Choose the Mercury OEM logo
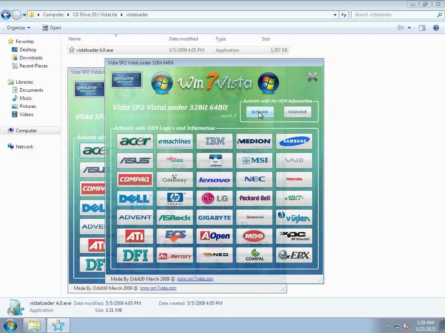Viewport: 445px width, 333px height. (x=175, y=255)
